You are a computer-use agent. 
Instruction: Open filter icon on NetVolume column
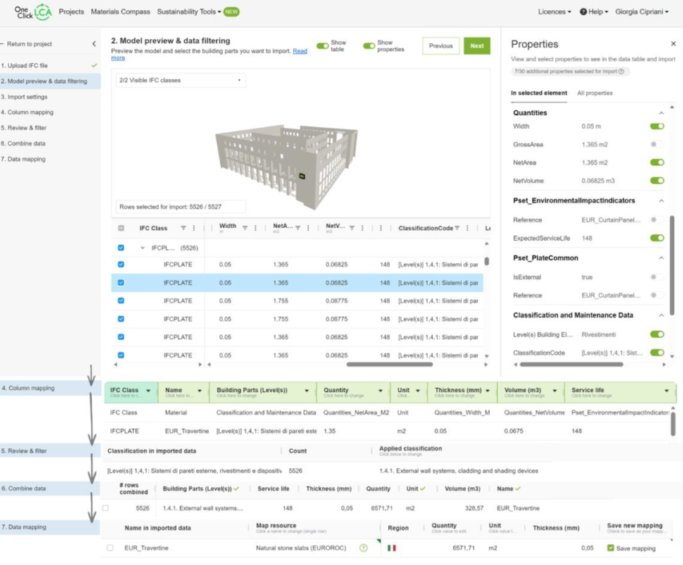[352, 228]
